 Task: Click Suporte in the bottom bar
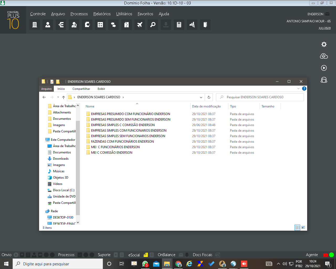pyautogui.click(x=104, y=255)
